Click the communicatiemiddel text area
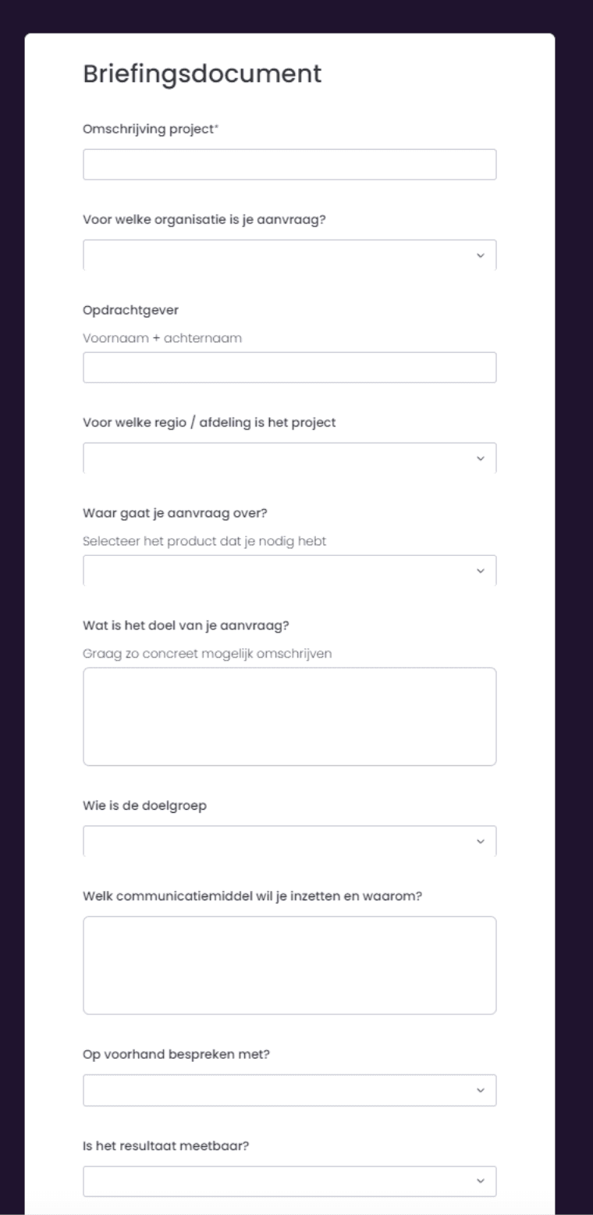This screenshot has height=1215, width=593. (x=289, y=965)
